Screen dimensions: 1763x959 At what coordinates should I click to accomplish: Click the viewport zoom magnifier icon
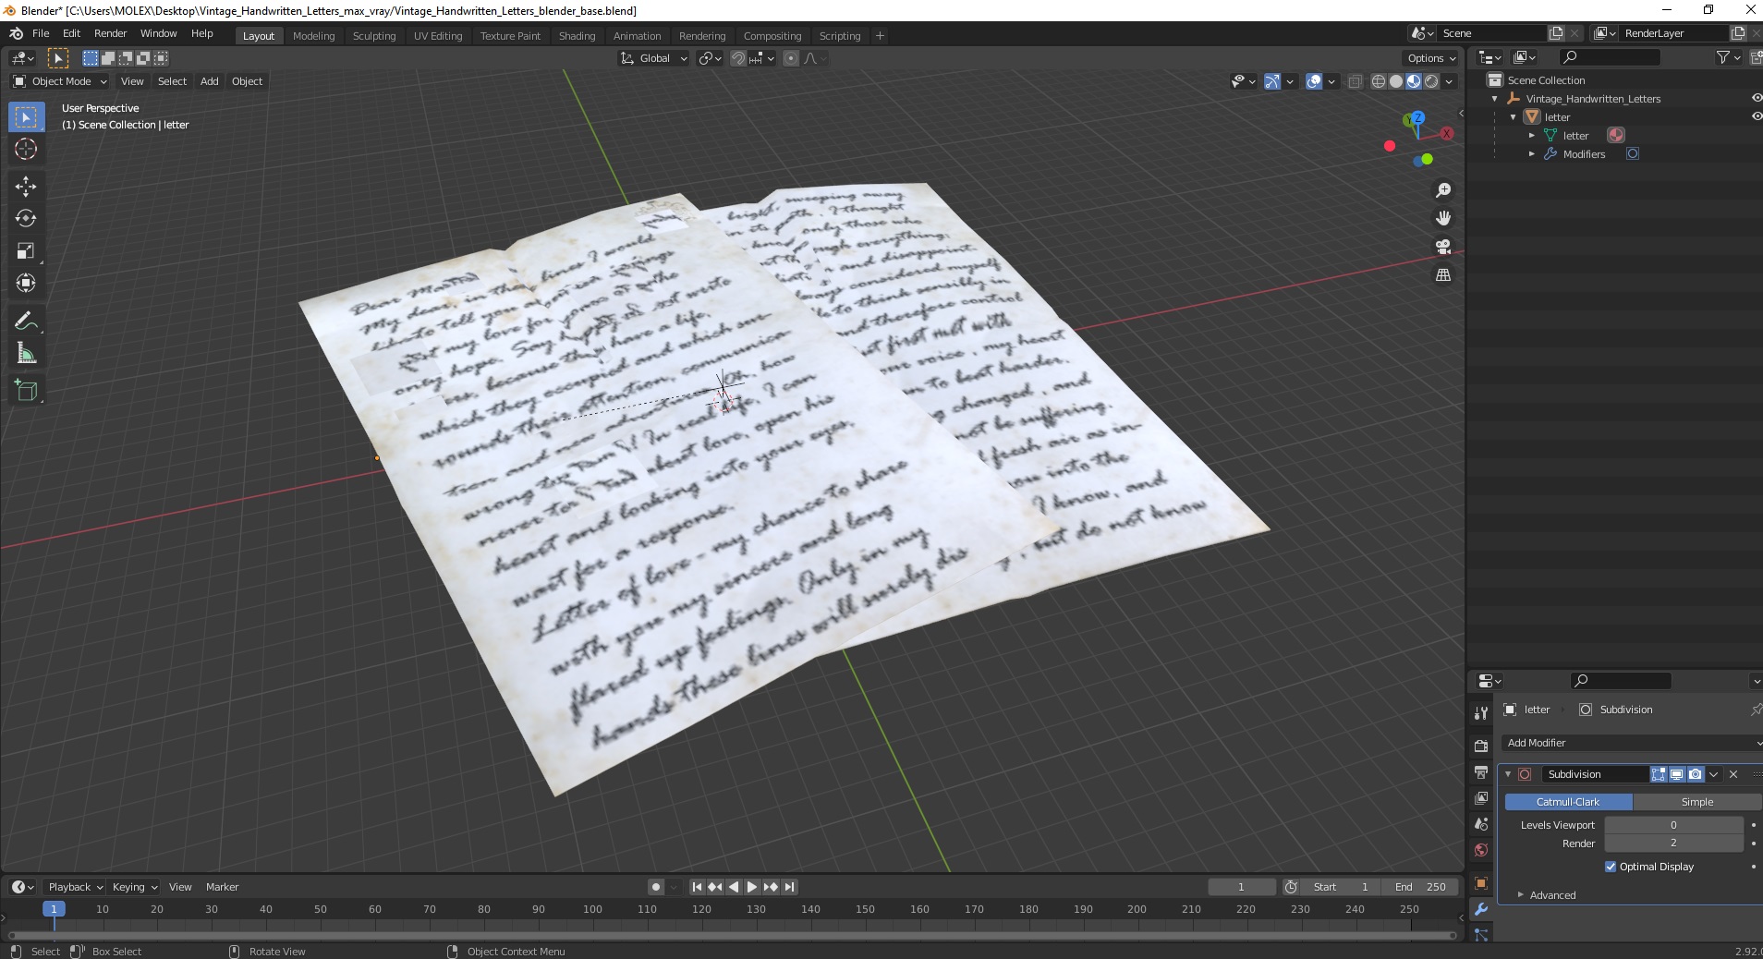pos(1443,190)
